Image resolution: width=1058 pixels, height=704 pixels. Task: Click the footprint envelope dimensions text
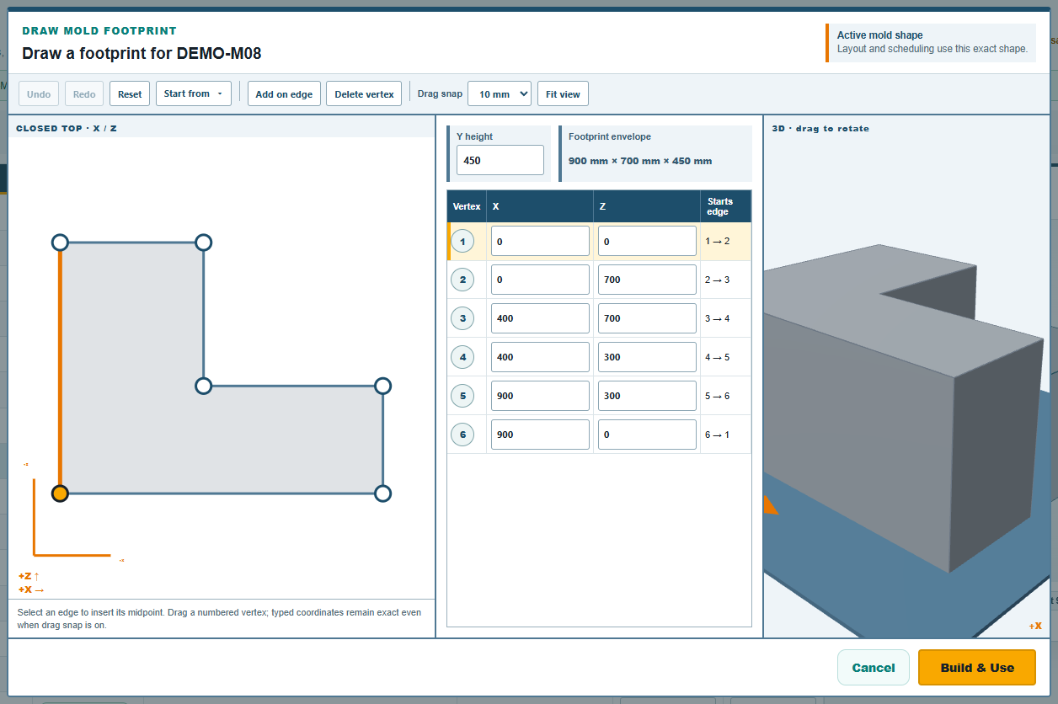[640, 161]
